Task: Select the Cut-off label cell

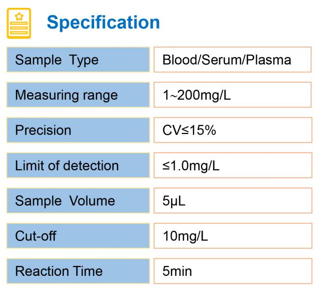Action: pos(79,236)
